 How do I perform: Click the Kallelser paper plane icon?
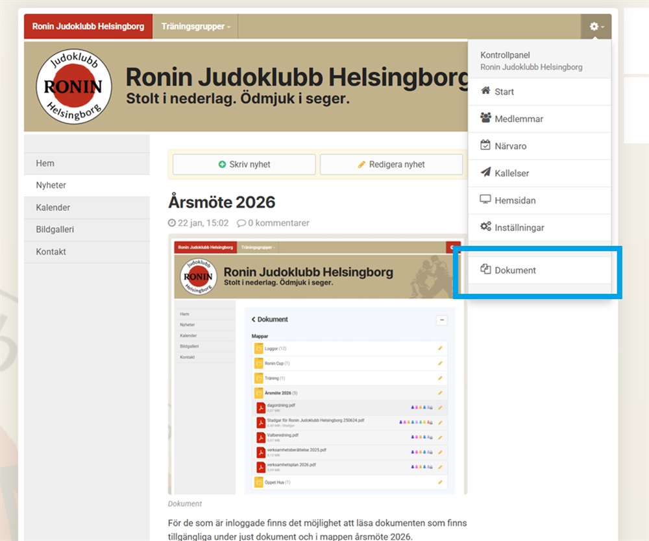coord(485,173)
